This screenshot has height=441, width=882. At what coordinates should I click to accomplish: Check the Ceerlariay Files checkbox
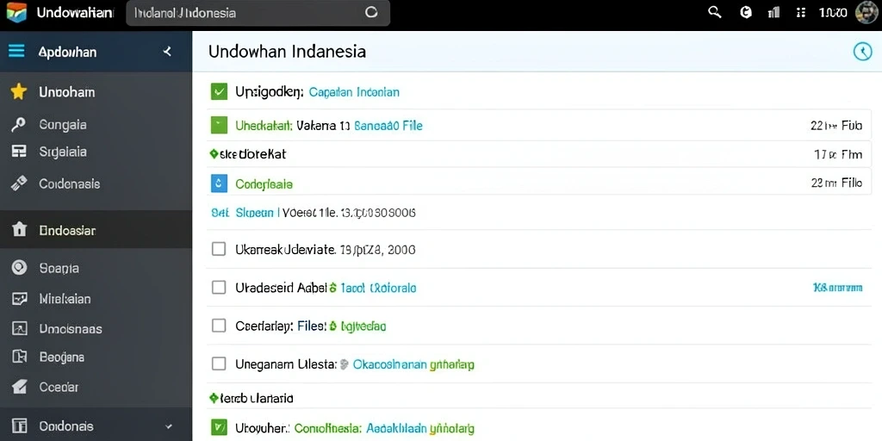(x=219, y=325)
